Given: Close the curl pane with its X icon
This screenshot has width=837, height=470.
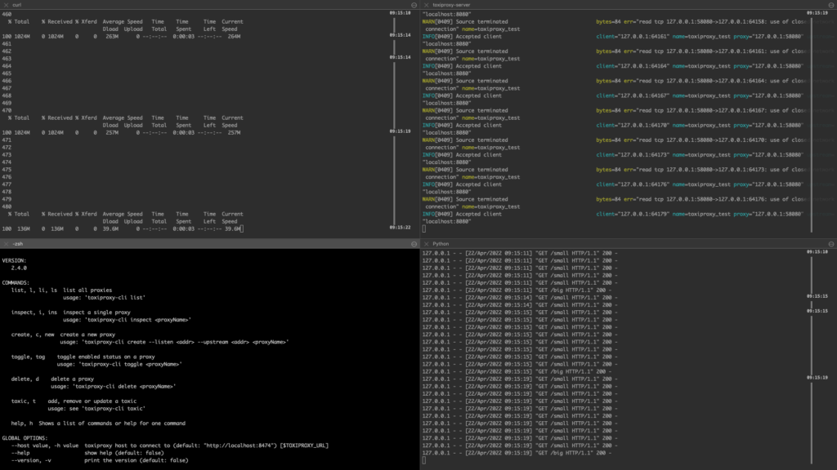Looking at the screenshot, I should 6,5.
